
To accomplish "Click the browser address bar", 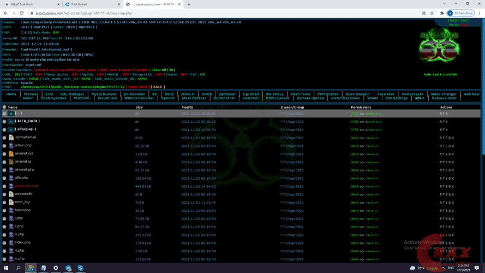I will pyautogui.click(x=218, y=13).
